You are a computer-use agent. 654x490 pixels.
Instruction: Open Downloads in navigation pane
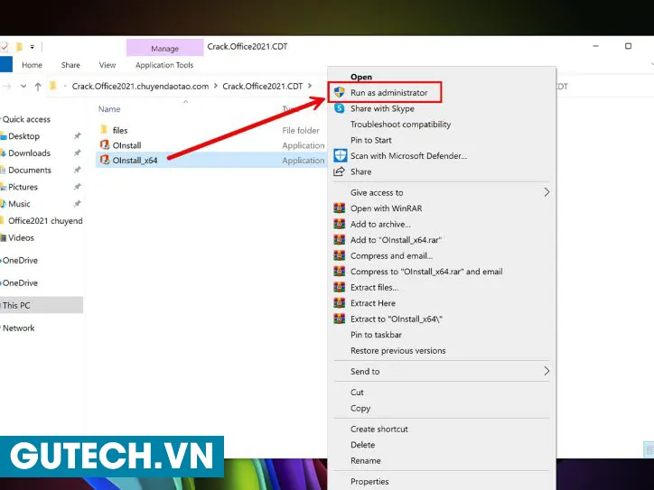[29, 153]
